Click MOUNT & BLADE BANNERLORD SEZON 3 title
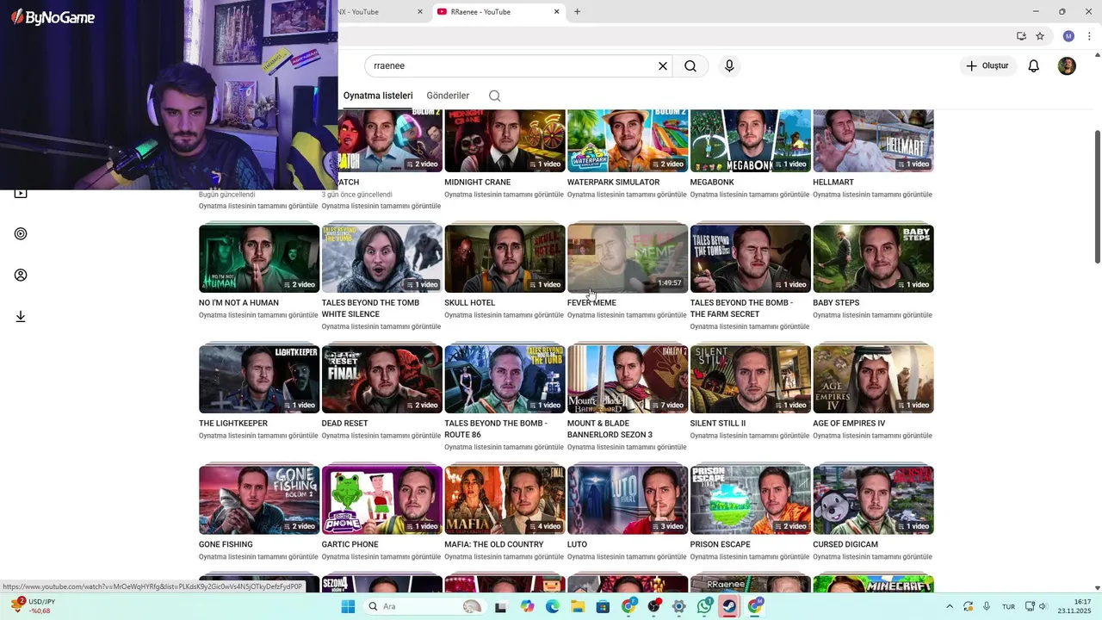1102x620 pixels. (610, 429)
